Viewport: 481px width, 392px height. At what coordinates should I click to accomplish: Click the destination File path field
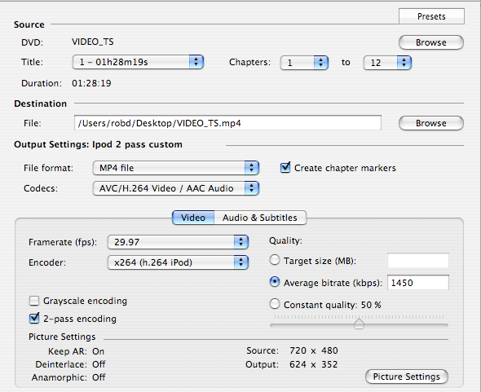(x=227, y=123)
